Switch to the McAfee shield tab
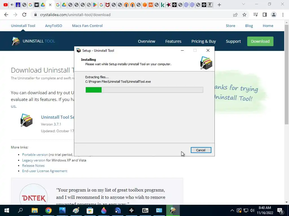Screen dimensions: 289x216 pyautogui.click(x=108, y=5)
